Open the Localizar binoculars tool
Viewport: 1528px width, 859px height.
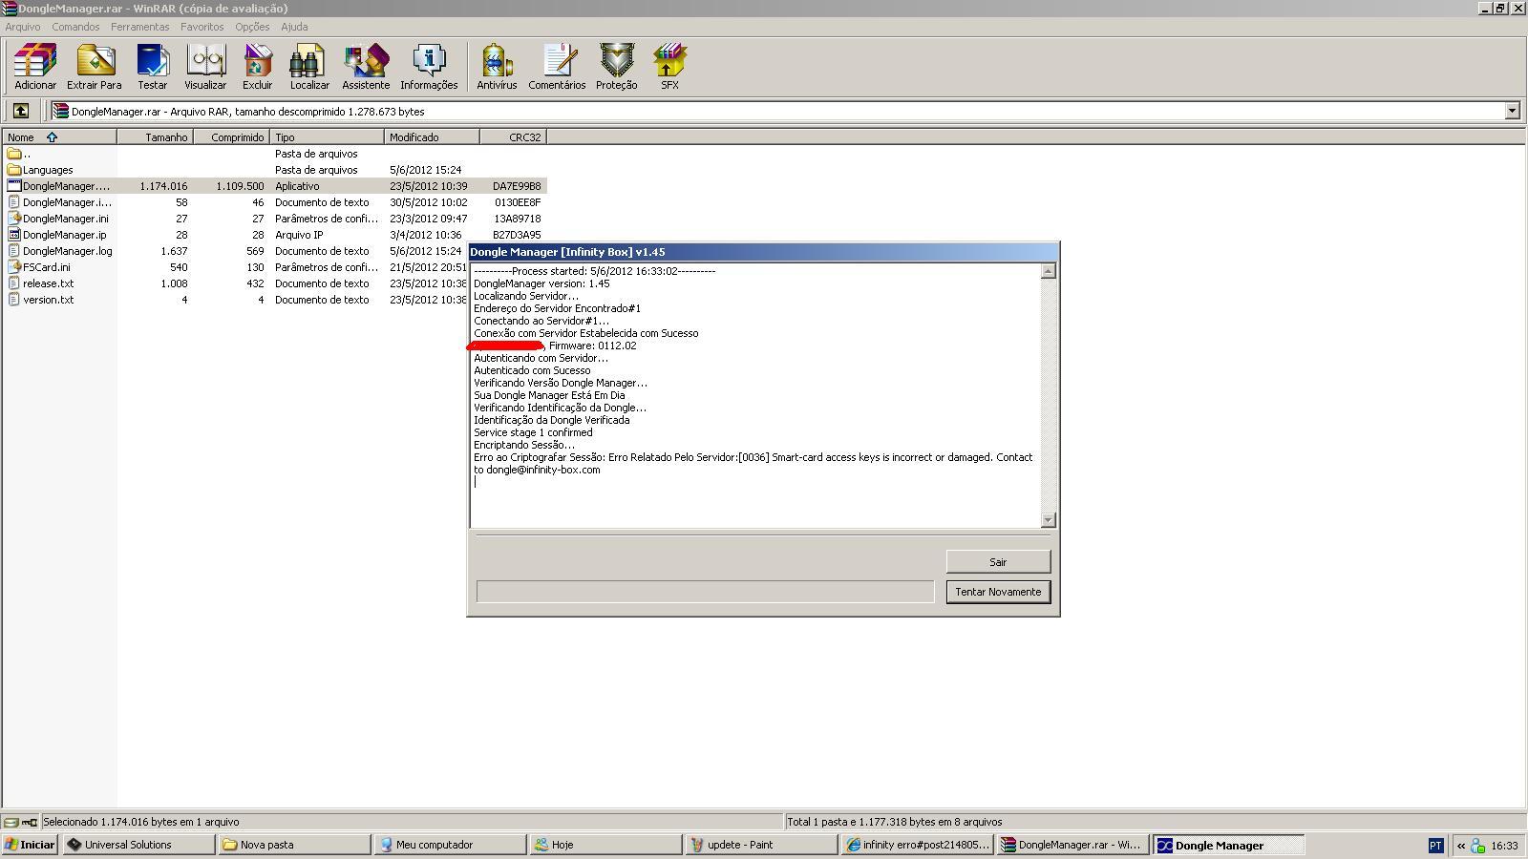pos(309,66)
